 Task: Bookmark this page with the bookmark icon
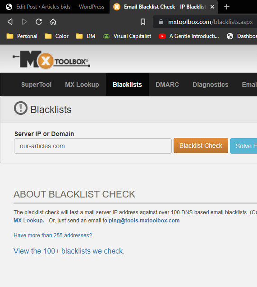(143, 22)
